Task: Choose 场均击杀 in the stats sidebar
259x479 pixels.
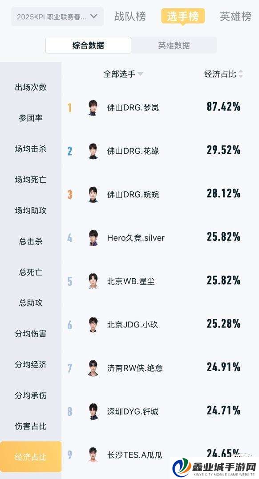Action: [31, 149]
